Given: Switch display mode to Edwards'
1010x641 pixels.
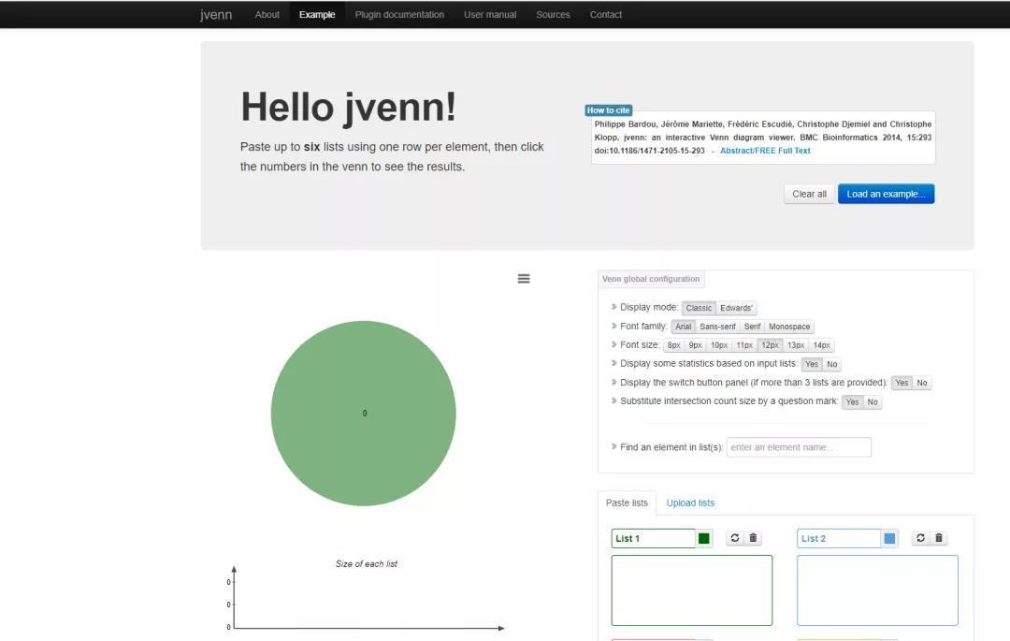Looking at the screenshot, I should coord(737,308).
